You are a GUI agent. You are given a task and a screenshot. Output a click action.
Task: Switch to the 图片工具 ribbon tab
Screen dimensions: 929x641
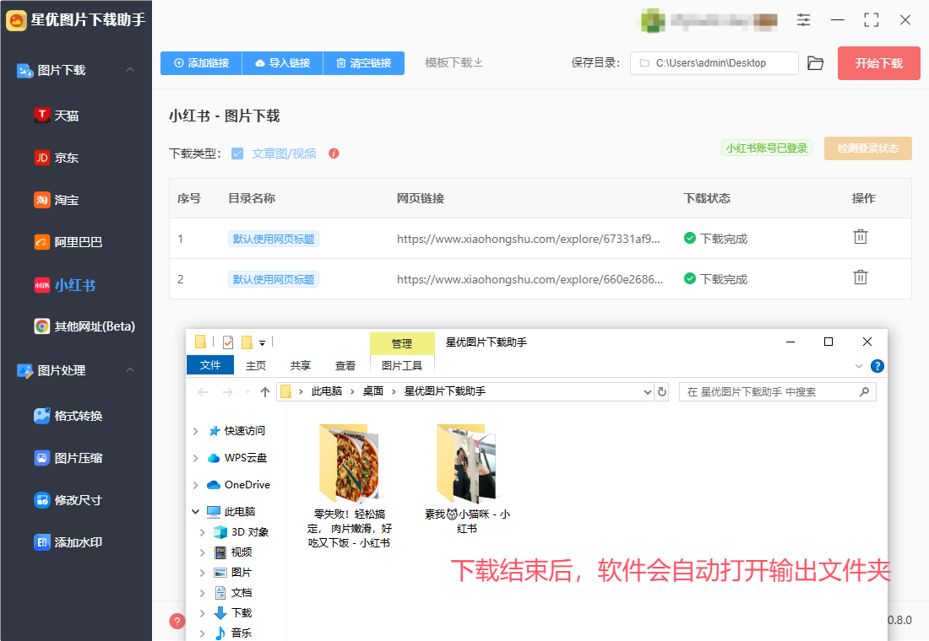coord(402,366)
